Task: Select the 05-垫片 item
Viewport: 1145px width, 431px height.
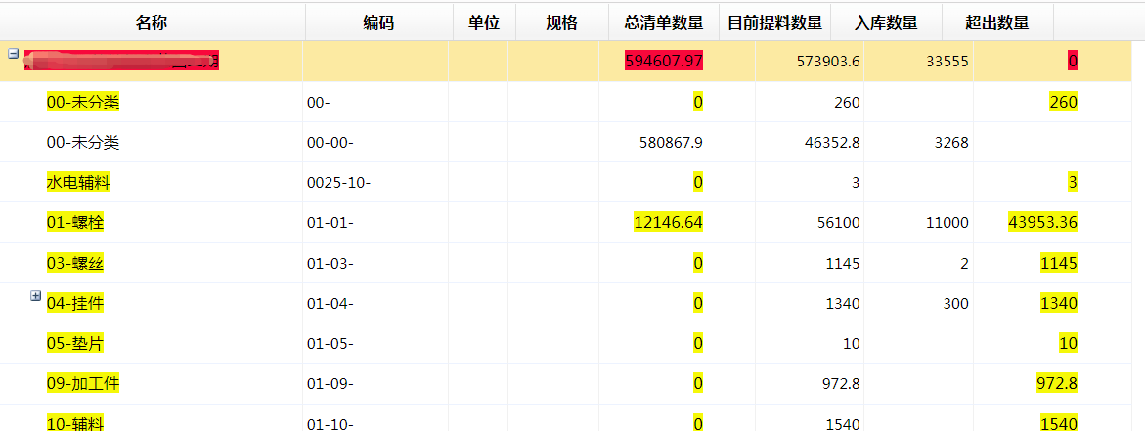Action: (x=75, y=343)
